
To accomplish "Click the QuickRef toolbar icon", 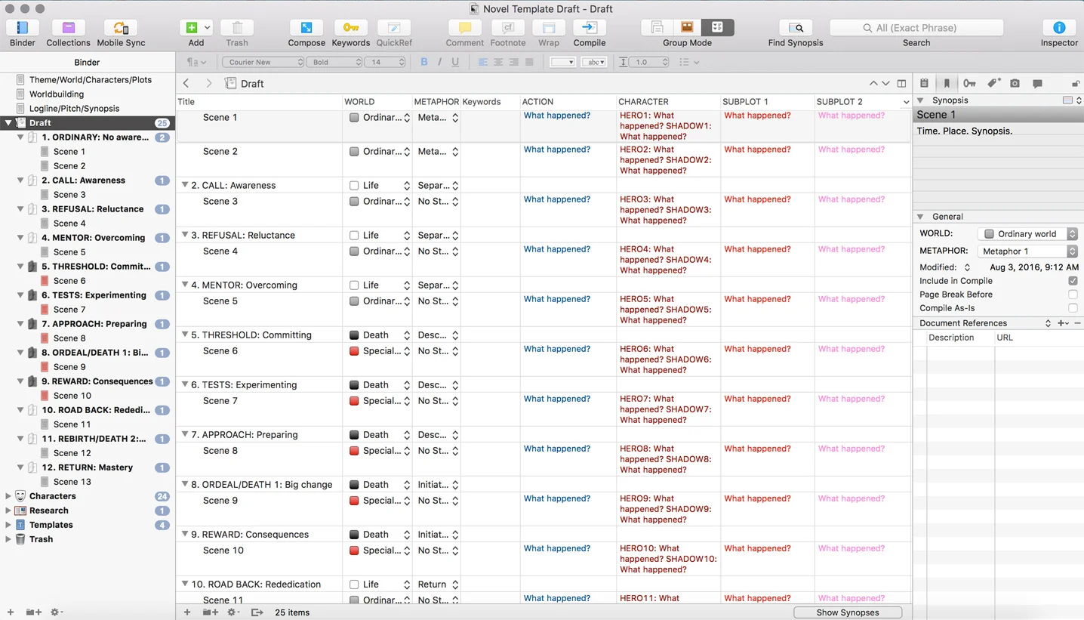I will point(394,28).
